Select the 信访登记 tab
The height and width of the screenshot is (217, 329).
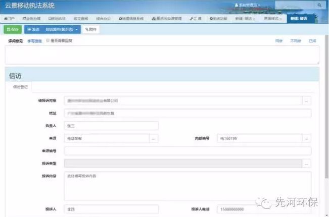click(x=18, y=87)
